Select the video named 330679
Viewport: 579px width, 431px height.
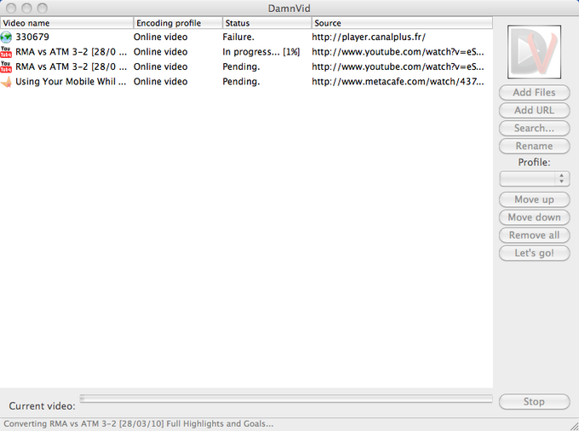32,37
